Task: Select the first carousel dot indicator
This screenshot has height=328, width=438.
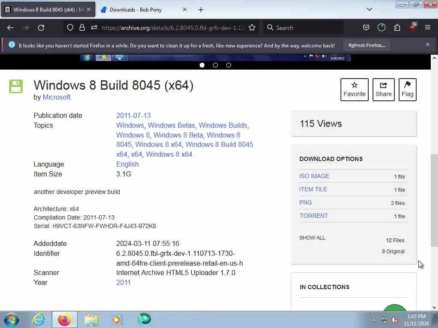Action: tap(202, 65)
